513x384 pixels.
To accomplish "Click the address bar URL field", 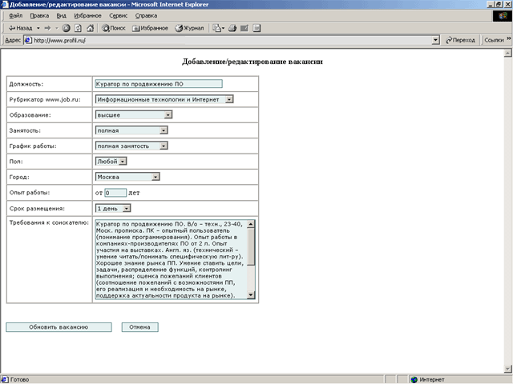I will coord(232,41).
